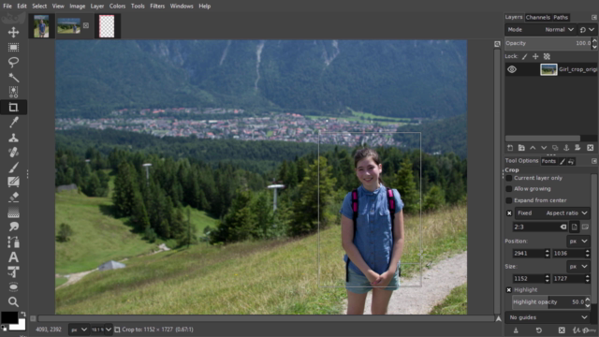Screen dimensions: 599x337
Task: Delete the current layer
Action: [591, 148]
